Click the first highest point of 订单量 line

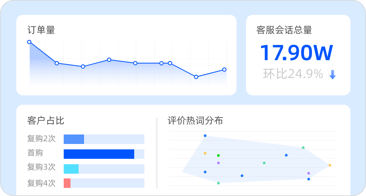(x=29, y=42)
